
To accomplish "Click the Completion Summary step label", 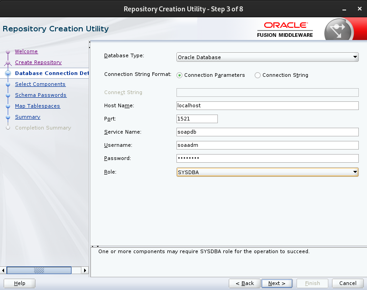I will click(43, 128).
